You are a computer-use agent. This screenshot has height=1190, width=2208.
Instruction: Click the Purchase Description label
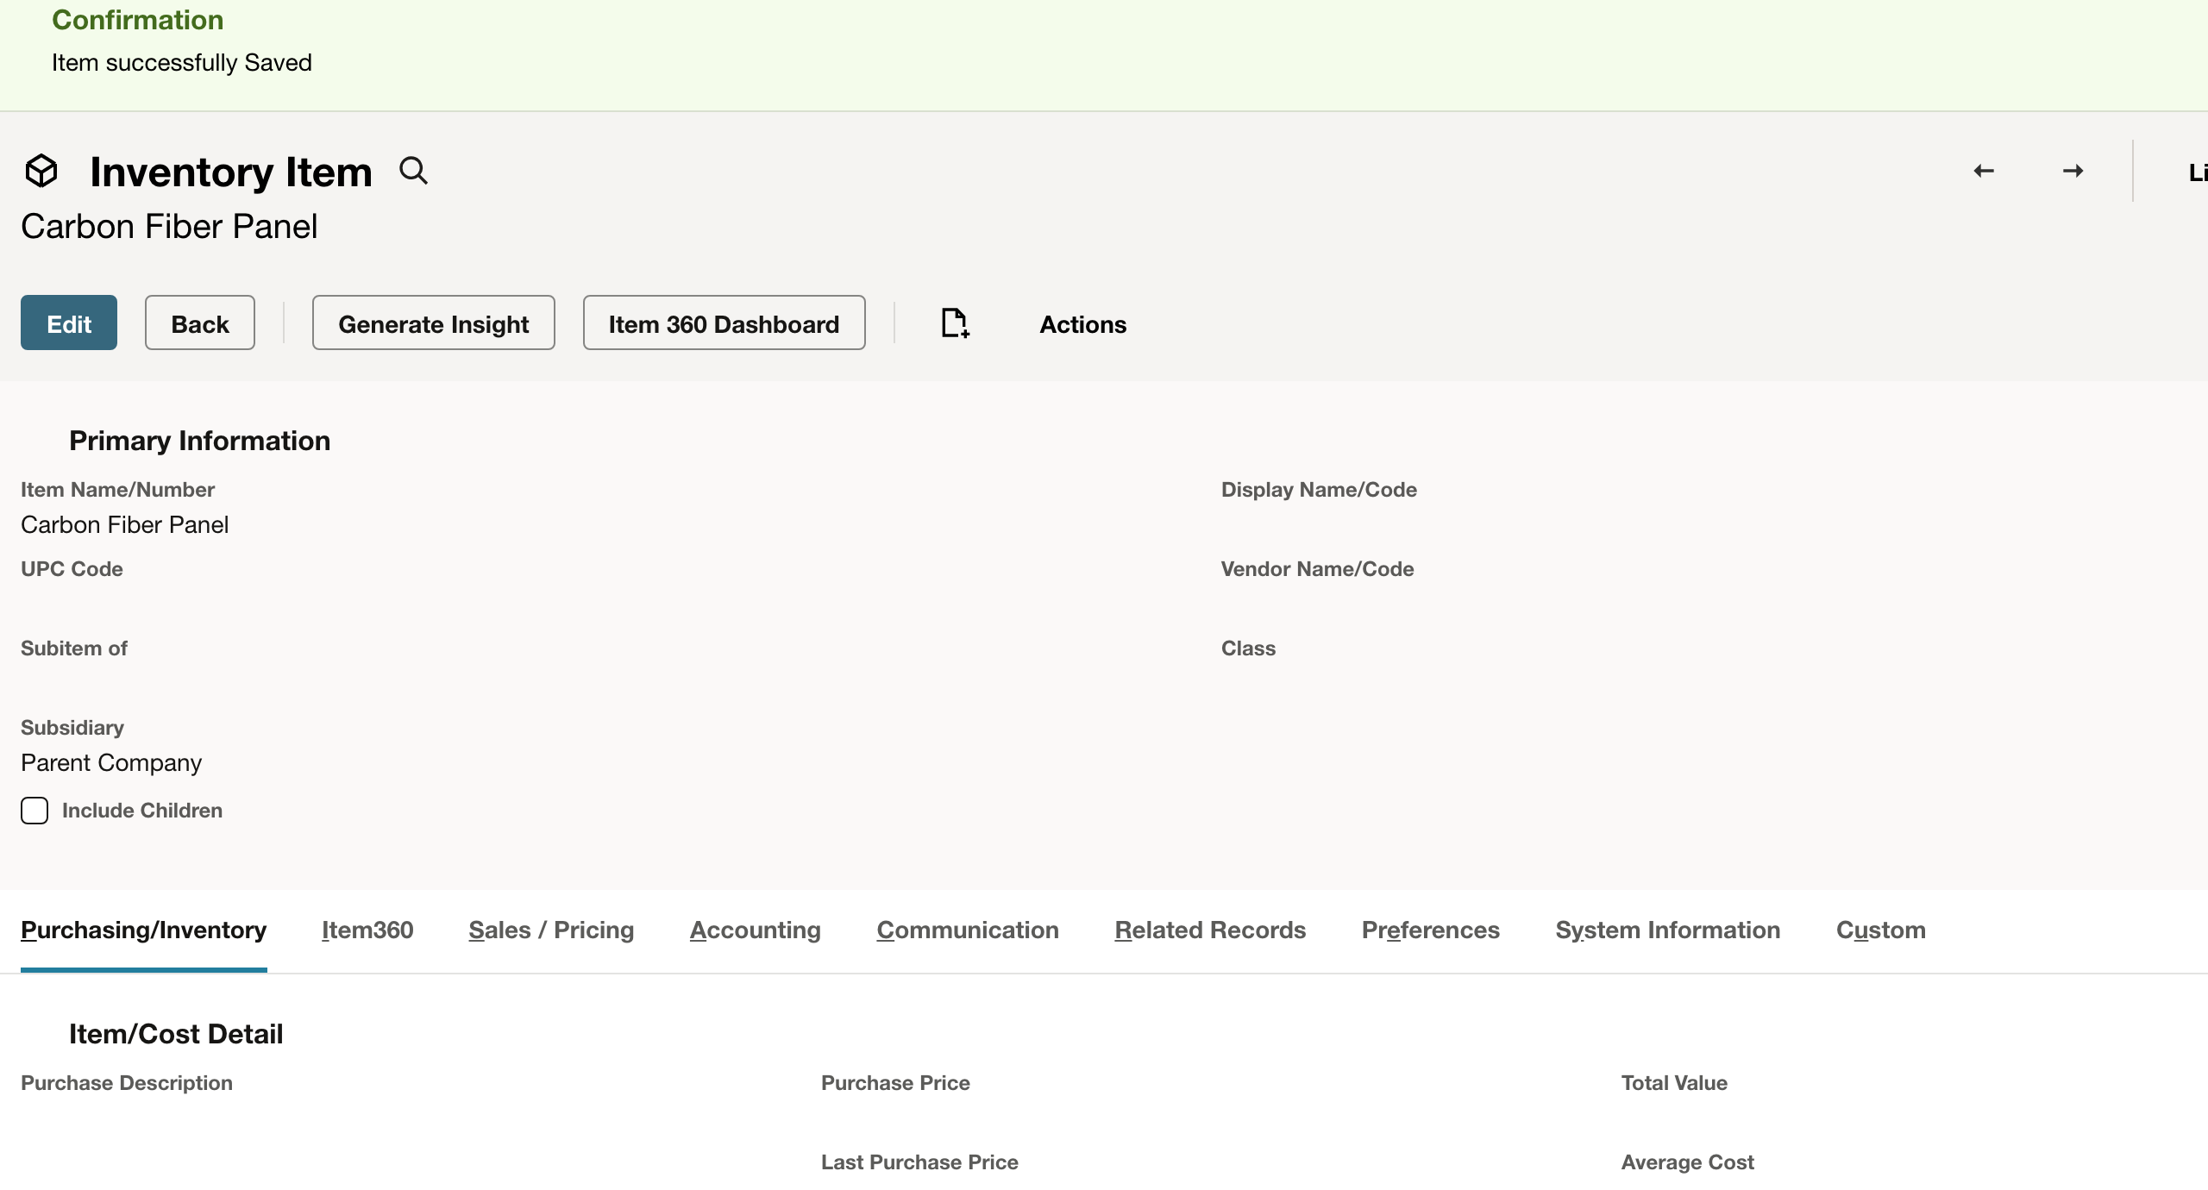point(127,1083)
